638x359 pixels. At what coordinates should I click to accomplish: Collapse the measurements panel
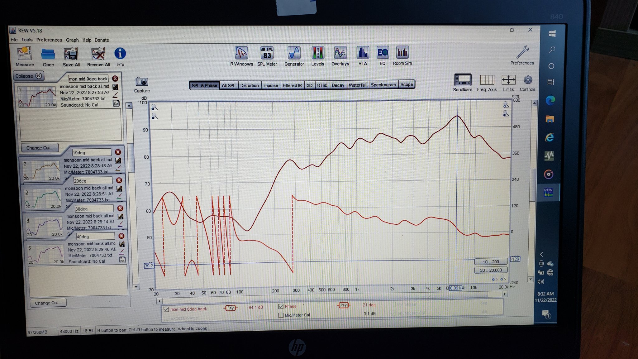(x=28, y=76)
